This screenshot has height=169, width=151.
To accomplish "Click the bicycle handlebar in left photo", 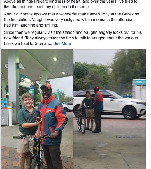I will click(x=31, y=137).
